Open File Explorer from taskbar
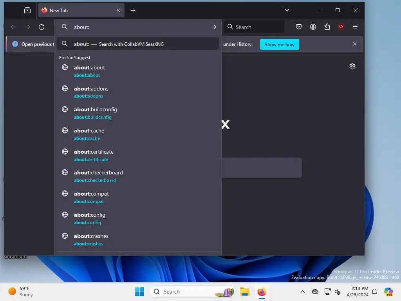Viewport: 401px width, 301px height. (x=244, y=292)
